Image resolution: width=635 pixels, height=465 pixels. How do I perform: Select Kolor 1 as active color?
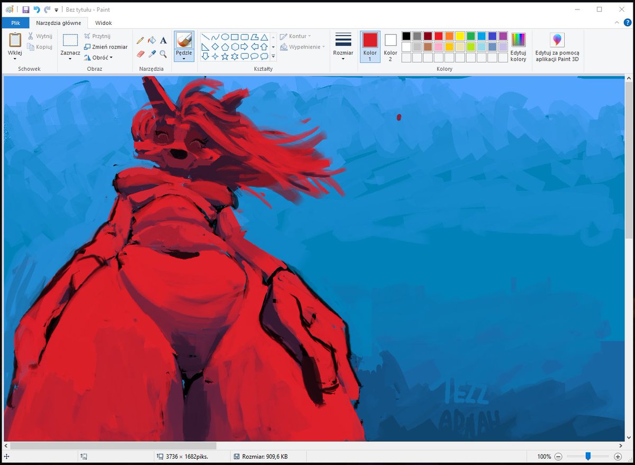(370, 46)
